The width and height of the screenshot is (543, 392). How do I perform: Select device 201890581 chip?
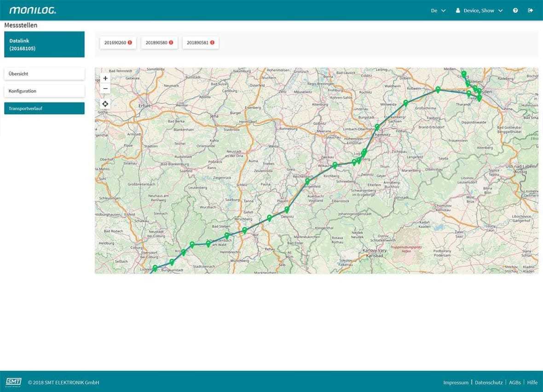[201, 43]
